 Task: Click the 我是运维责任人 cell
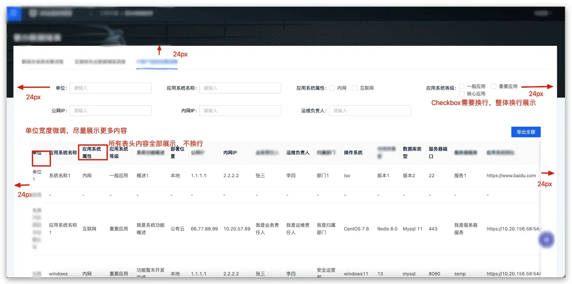tap(298, 229)
